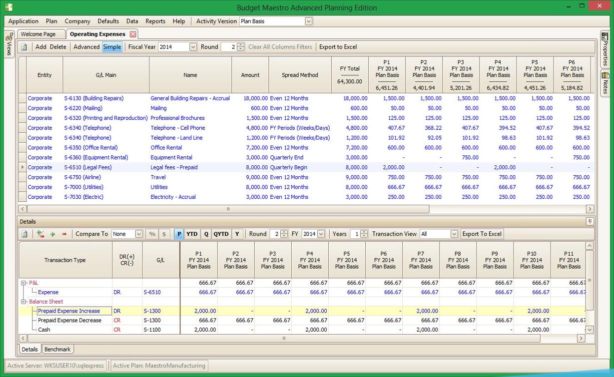Click the Details grid vertical scrollbar thumb
The width and height of the screenshot is (614, 377).
point(590,280)
